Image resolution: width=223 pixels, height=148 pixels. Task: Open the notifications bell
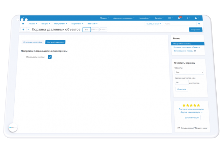(x=179, y=18)
